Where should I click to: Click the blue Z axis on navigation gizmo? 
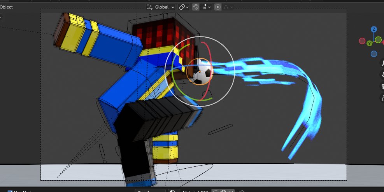pos(374,30)
